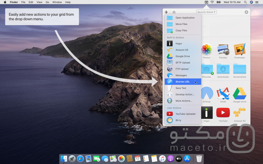Open Maps from the Dock
Screen dimensions: 263x164
click(x=113, y=158)
